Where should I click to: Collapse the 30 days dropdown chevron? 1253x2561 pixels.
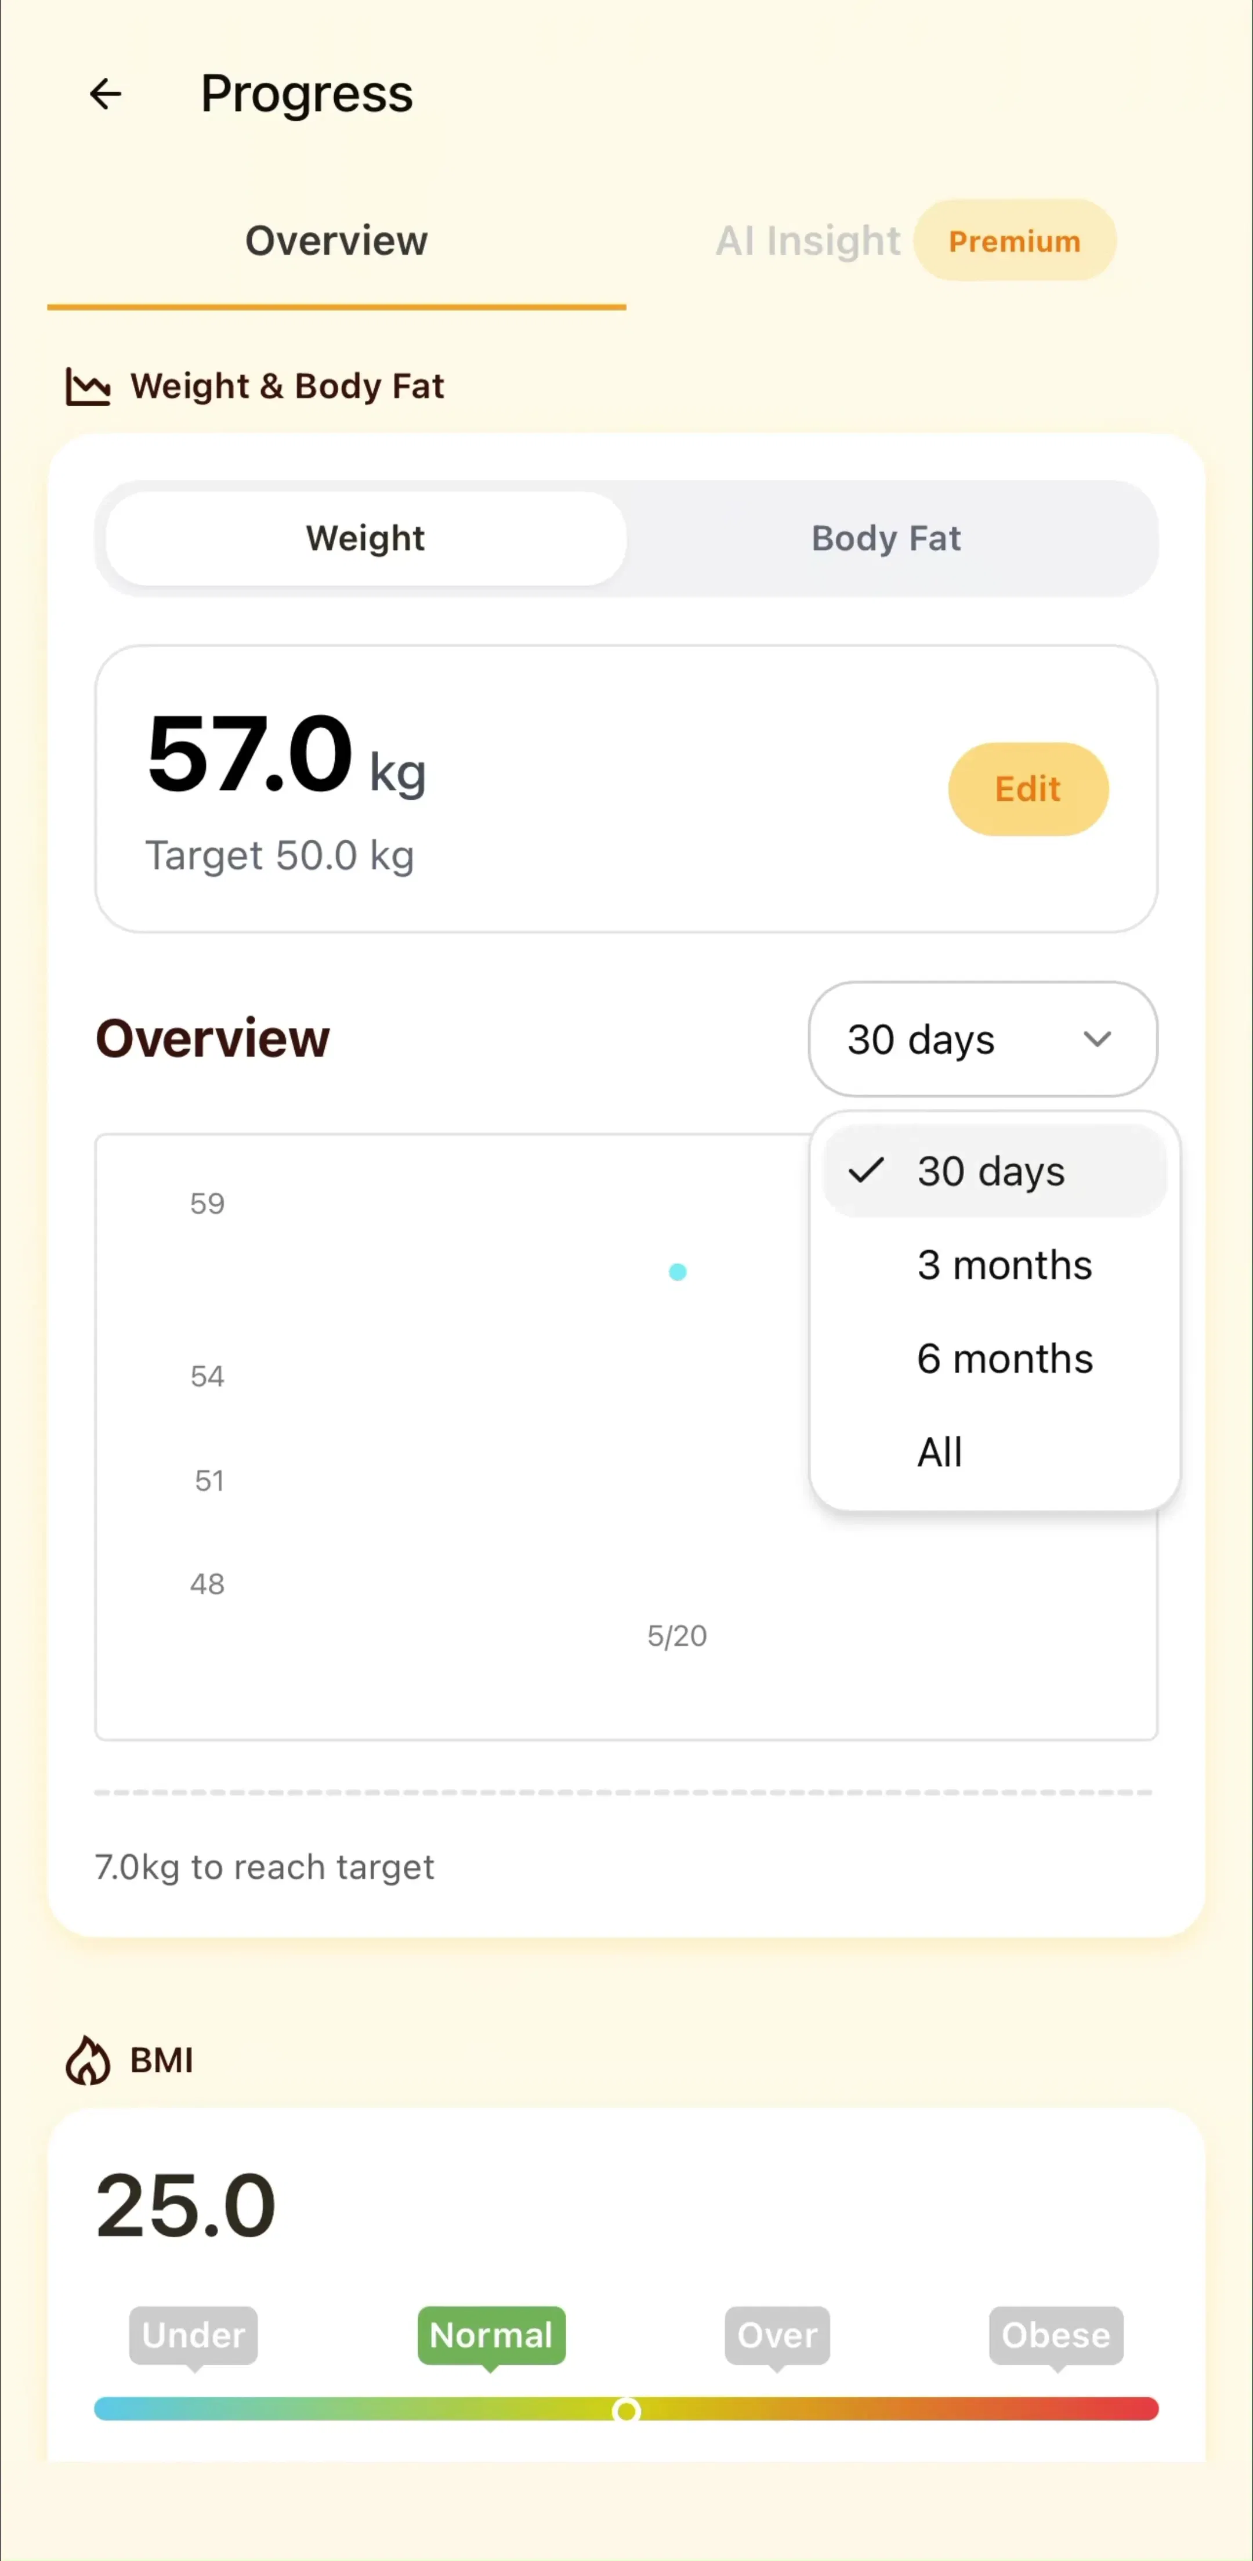point(1097,1039)
